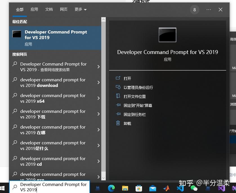Search web for 'vs 2019是什么' text

[53, 145]
